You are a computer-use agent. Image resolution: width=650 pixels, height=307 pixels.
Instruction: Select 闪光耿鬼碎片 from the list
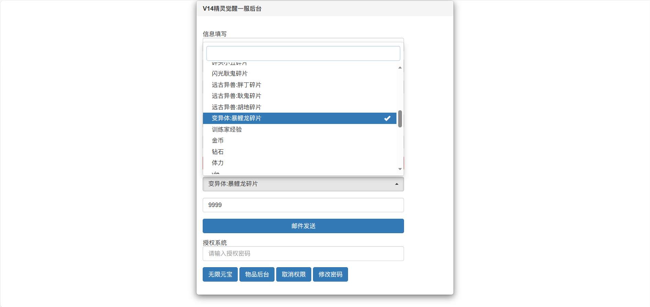click(x=229, y=73)
